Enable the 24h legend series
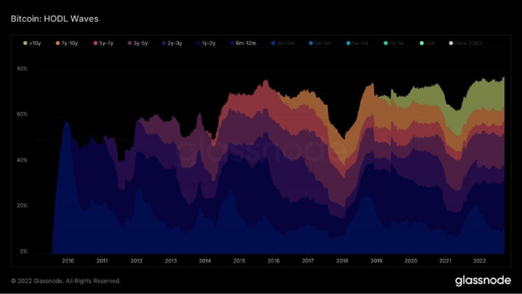The image size is (522, 294). coord(427,44)
